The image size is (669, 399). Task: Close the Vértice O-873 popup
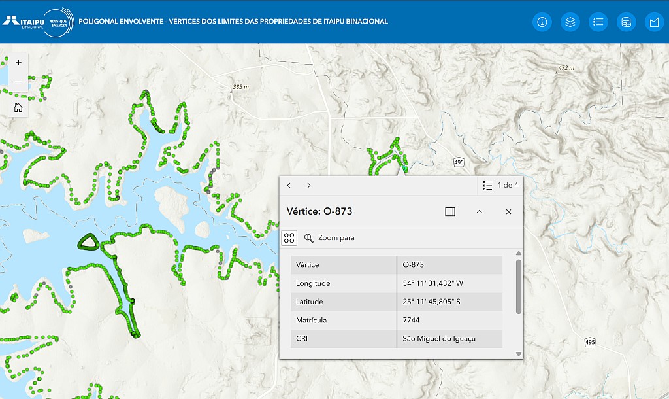508,211
